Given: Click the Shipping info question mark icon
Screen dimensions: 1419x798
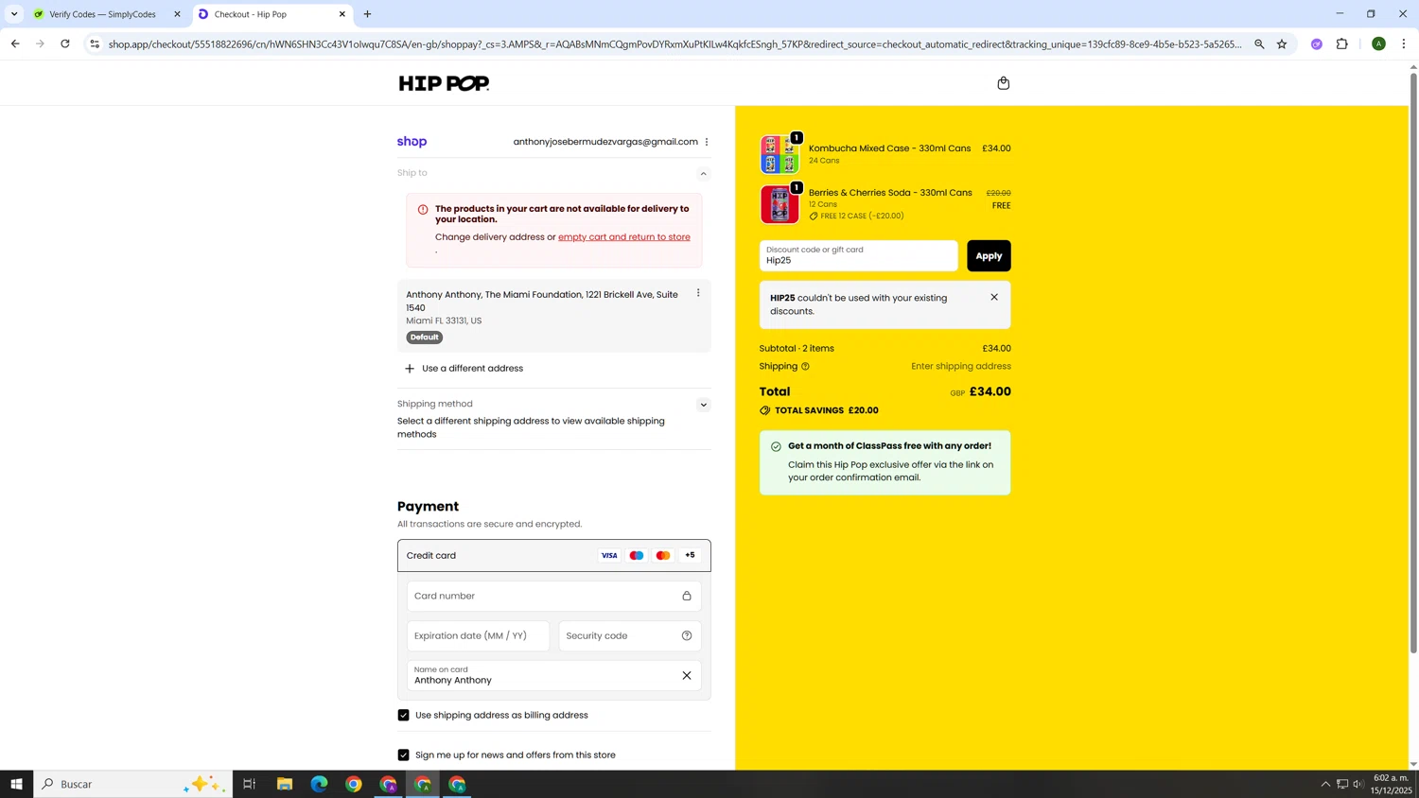Looking at the screenshot, I should 806,367.
